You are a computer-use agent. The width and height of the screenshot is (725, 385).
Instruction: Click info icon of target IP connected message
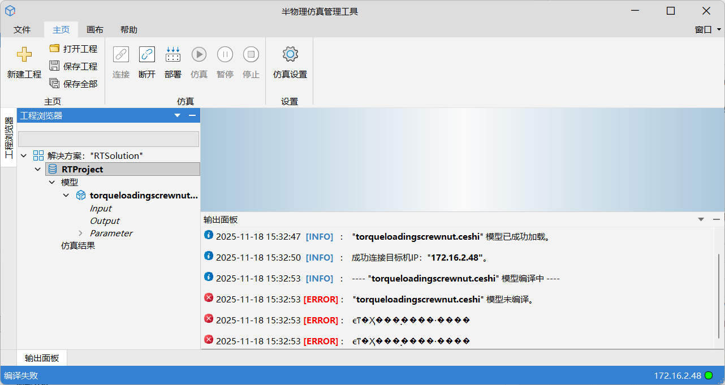pos(208,256)
